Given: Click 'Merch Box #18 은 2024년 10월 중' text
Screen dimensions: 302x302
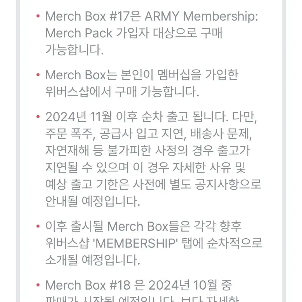Looking at the screenshot, I should click(x=139, y=285).
